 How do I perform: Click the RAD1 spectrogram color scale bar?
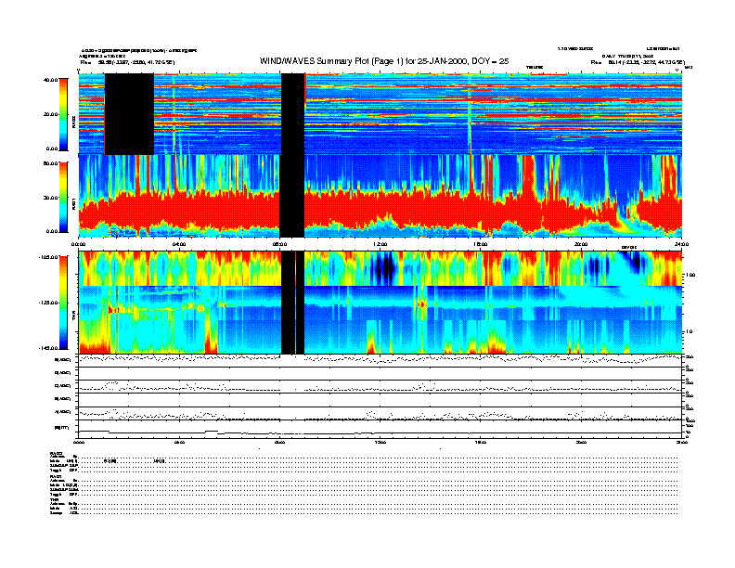(64, 196)
